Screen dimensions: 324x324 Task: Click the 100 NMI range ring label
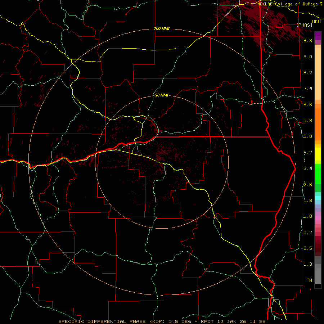[162, 28]
